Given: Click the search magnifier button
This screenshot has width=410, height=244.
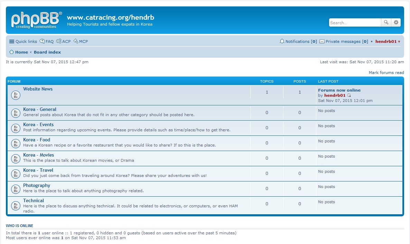Looking at the screenshot, I should (x=386, y=22).
